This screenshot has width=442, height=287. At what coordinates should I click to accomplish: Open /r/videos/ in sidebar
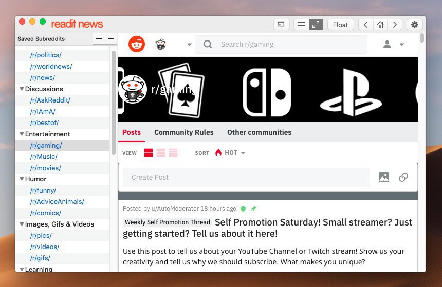coord(45,247)
